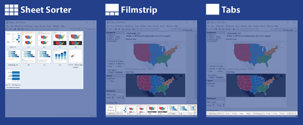Click height stepper in Tabs Dashboard size
This screenshot has height=125, width=303.
pos(224,105)
